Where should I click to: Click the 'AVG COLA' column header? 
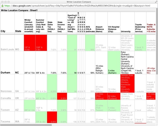click(90, 22)
